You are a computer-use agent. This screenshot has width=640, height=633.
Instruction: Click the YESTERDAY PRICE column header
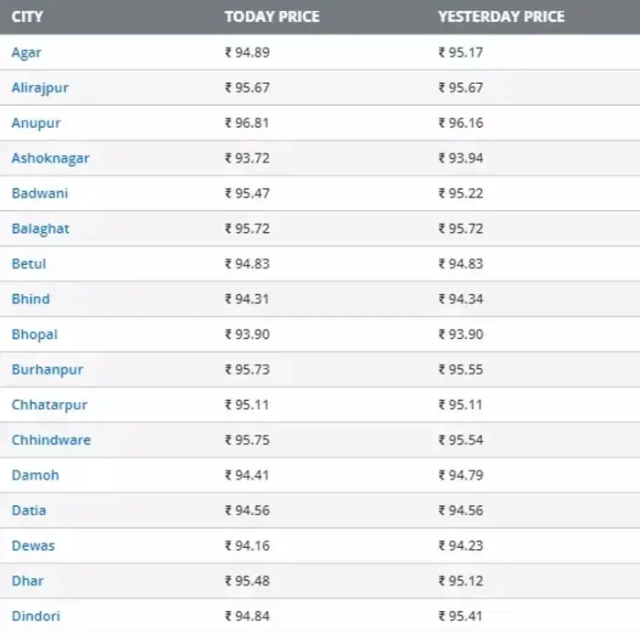pos(502,16)
